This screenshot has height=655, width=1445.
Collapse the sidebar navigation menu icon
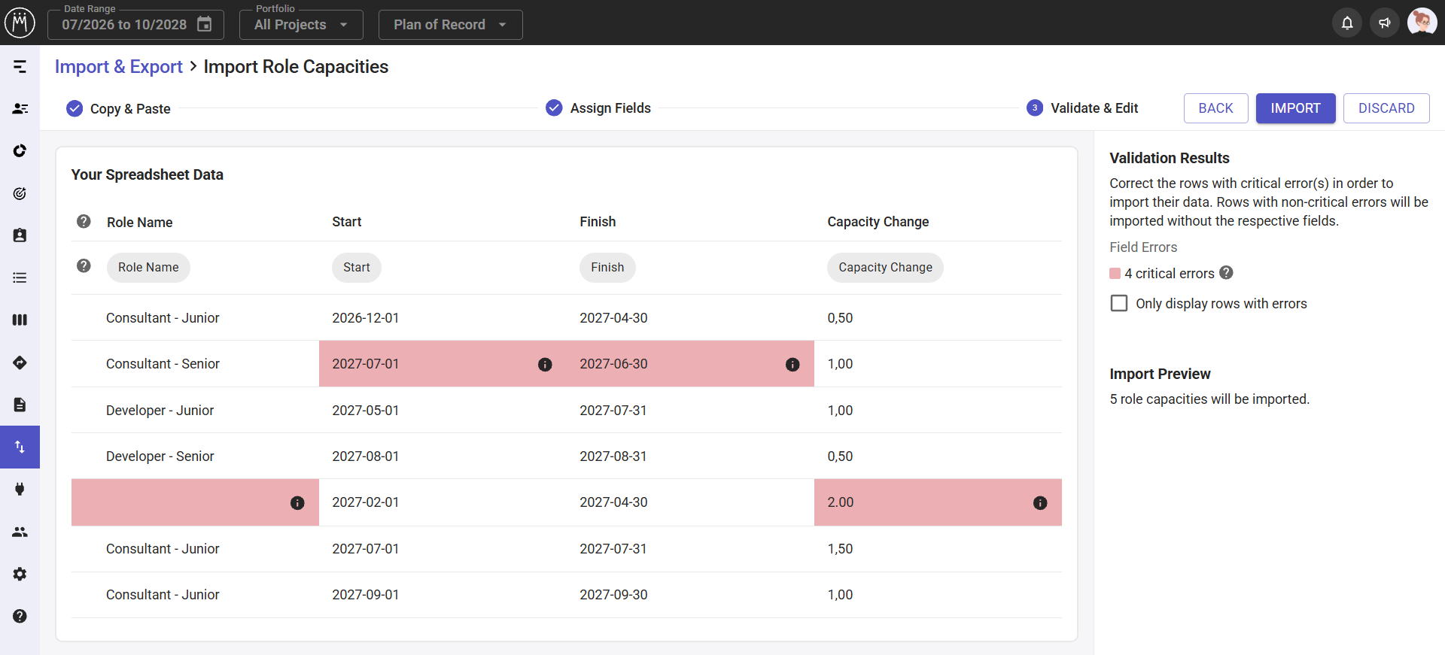click(20, 67)
